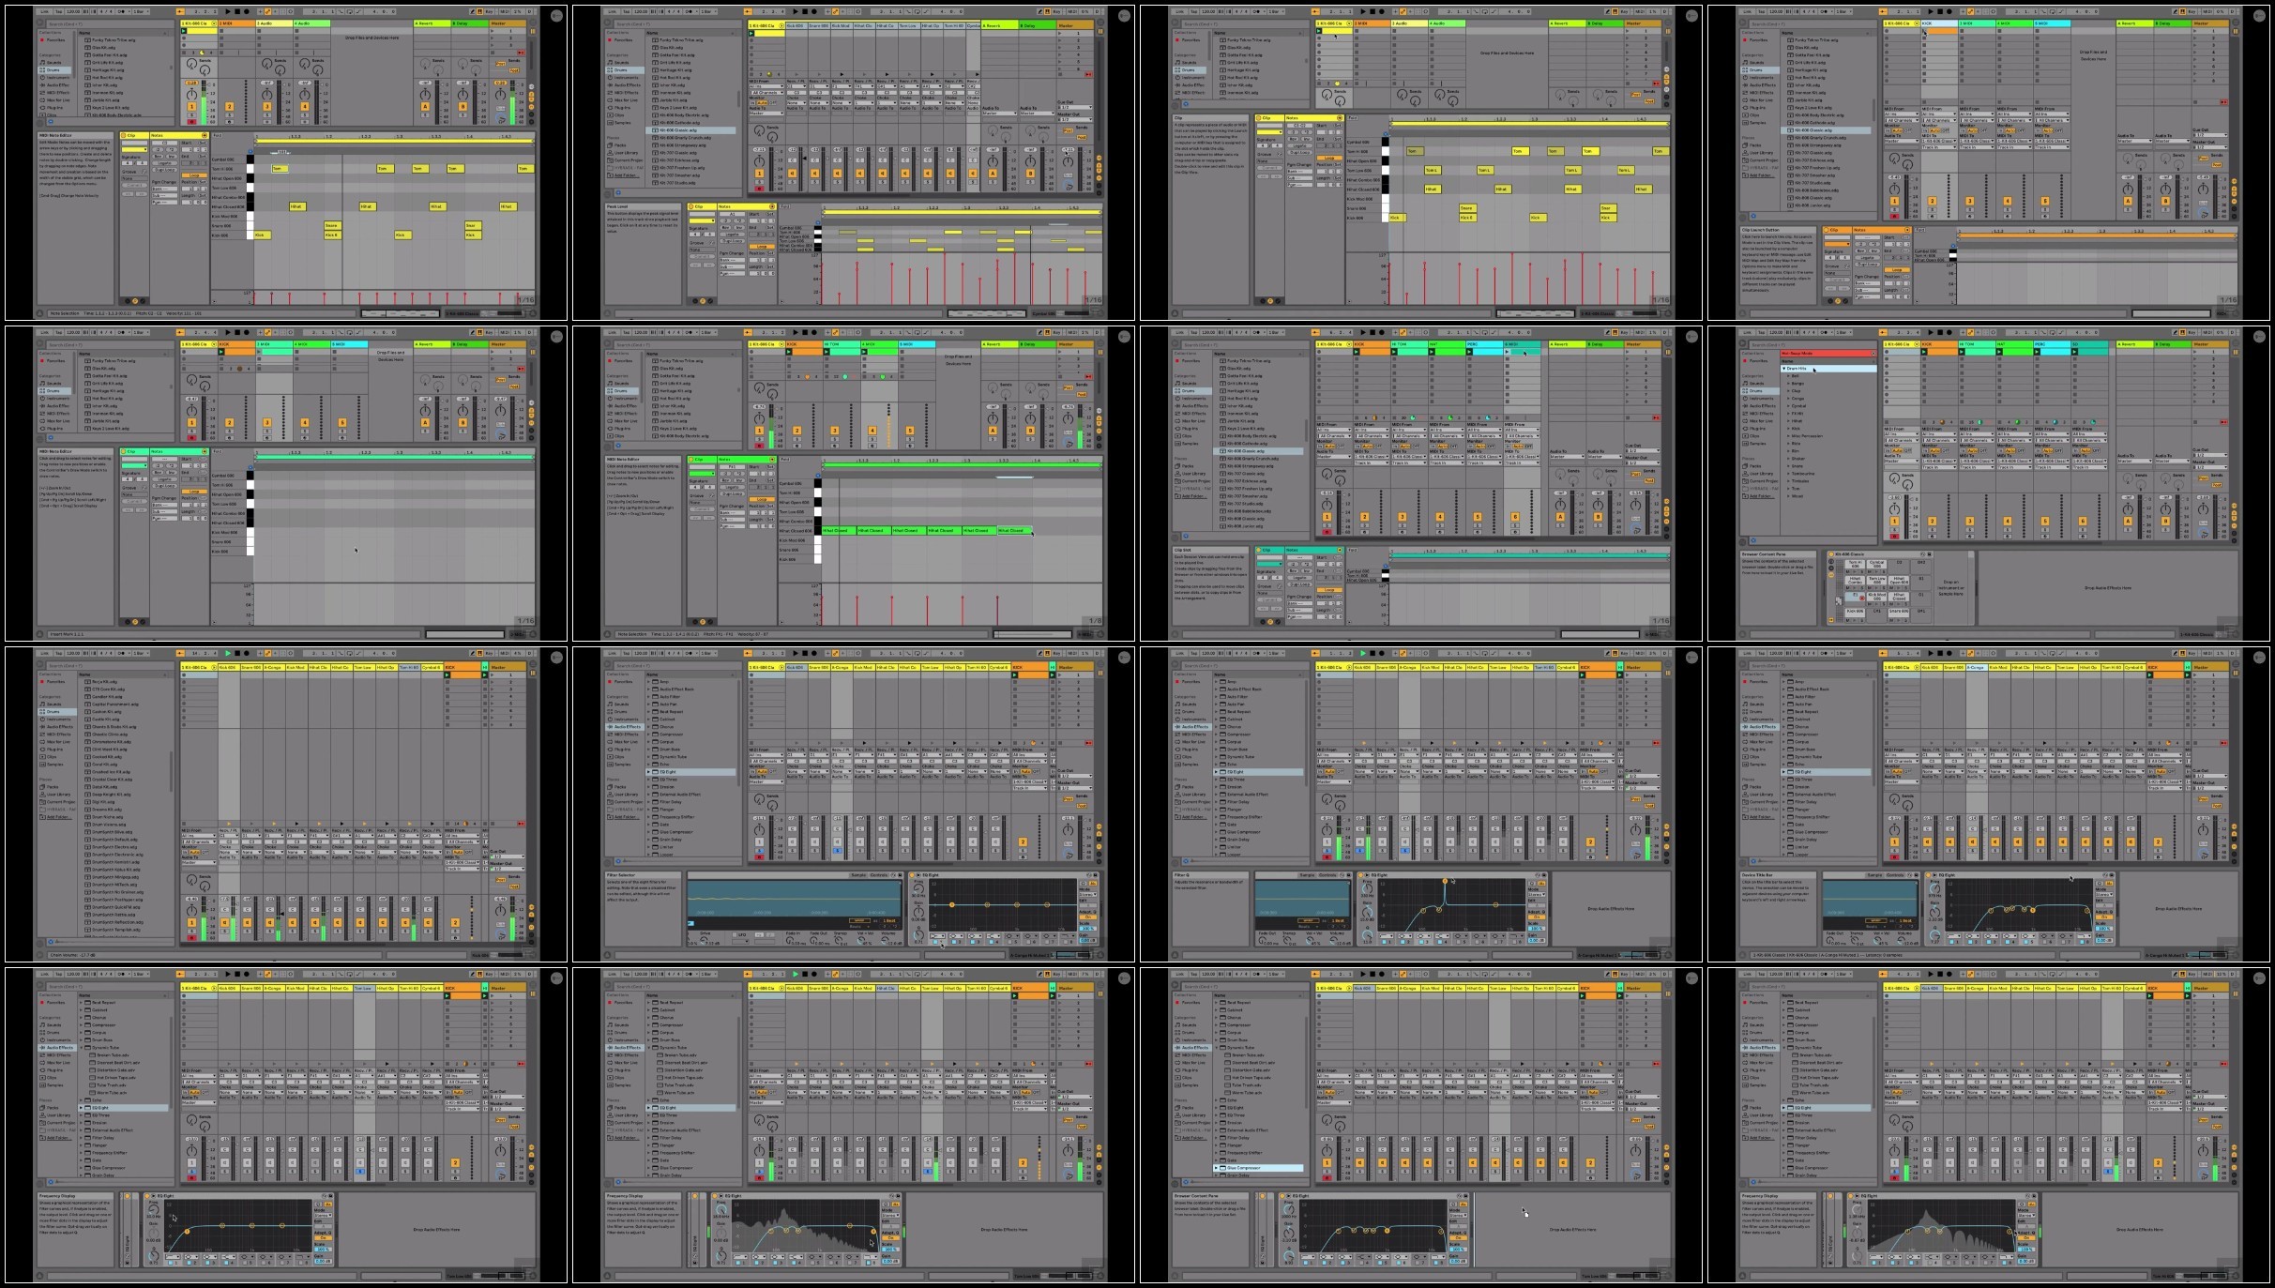Click the hot-swap icon on the Kit-606 Classic device title
The height and width of the screenshot is (1288, 2275).
click(1922, 554)
